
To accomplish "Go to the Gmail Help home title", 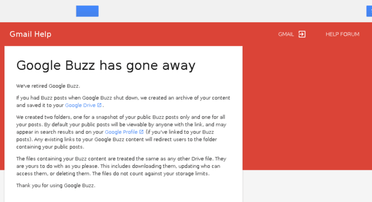I will [x=30, y=34].
